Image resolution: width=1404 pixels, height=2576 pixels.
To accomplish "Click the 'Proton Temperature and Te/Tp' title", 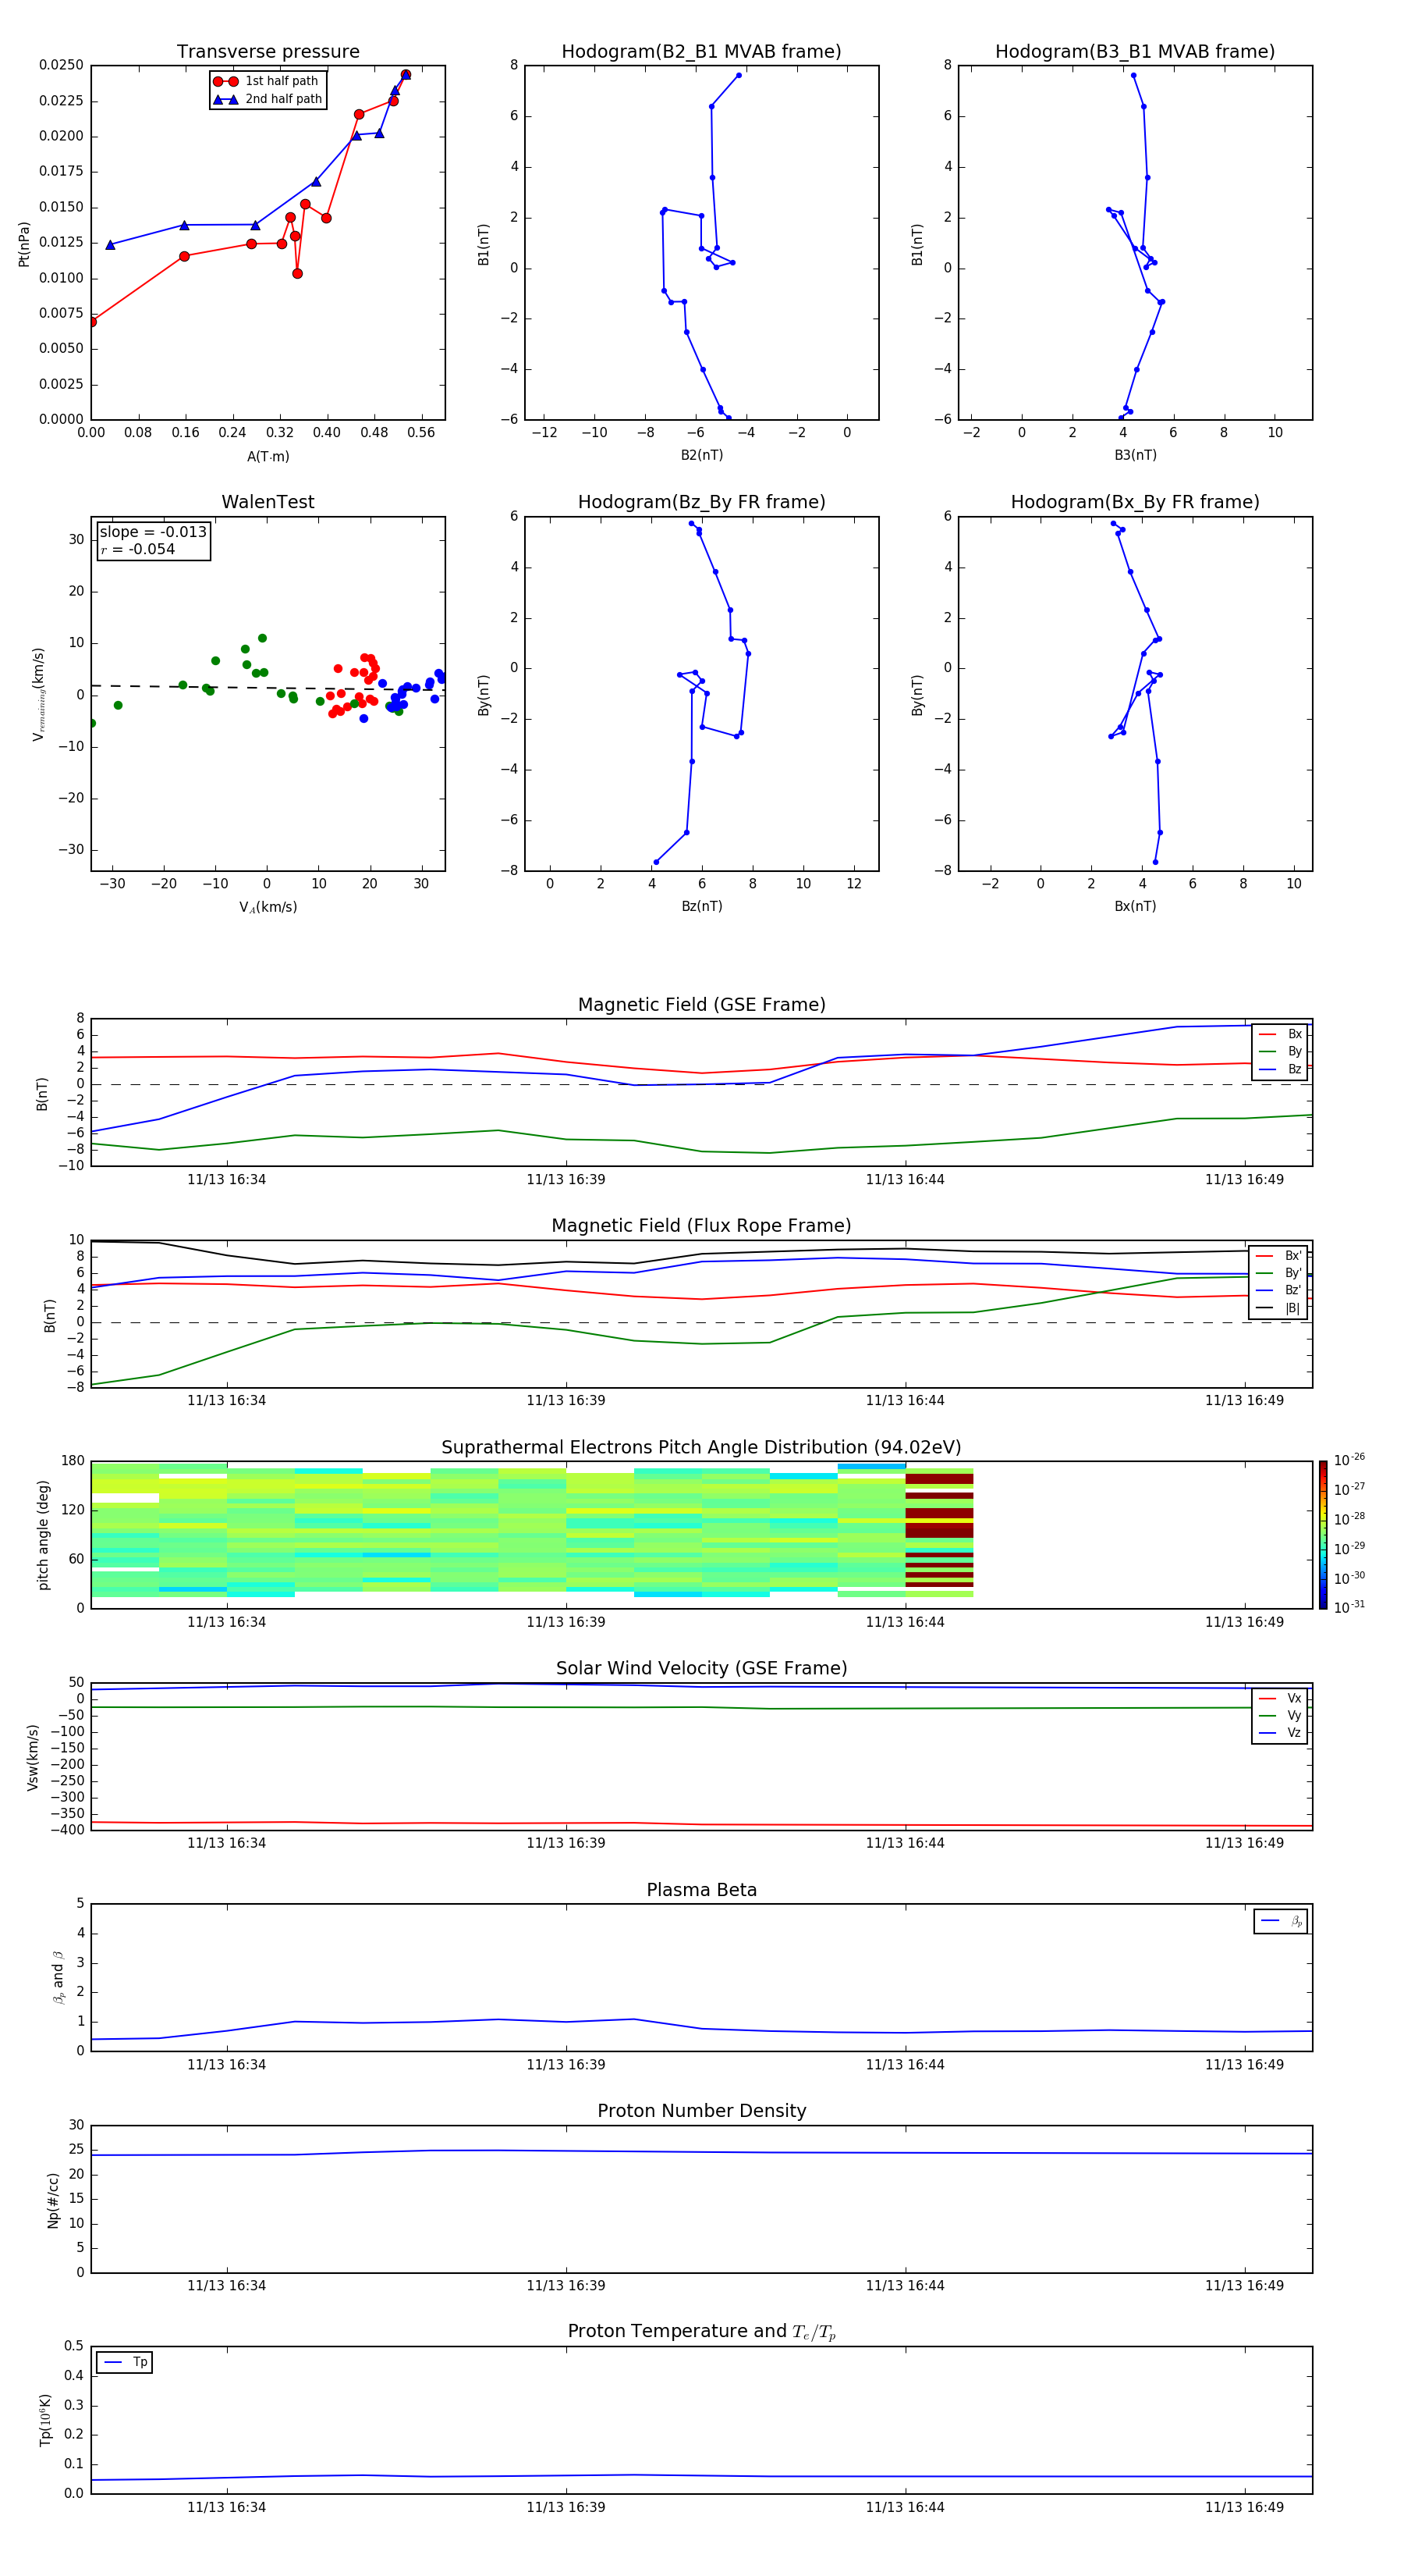I will (701, 2332).
